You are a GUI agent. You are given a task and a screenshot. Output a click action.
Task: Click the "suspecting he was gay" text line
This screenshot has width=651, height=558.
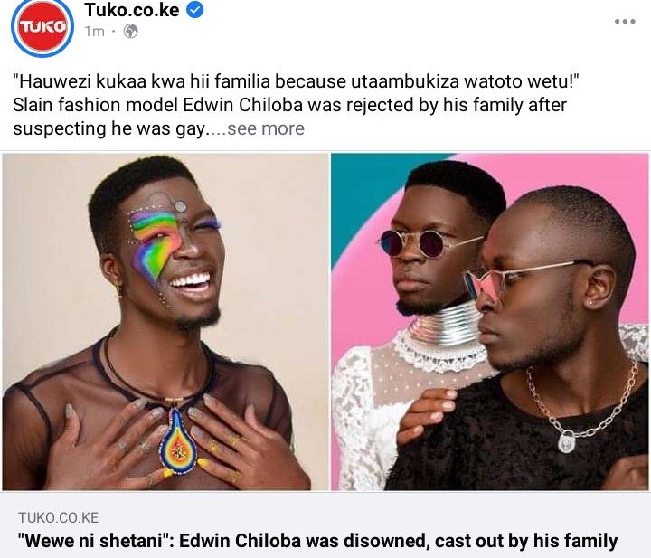pos(109,128)
